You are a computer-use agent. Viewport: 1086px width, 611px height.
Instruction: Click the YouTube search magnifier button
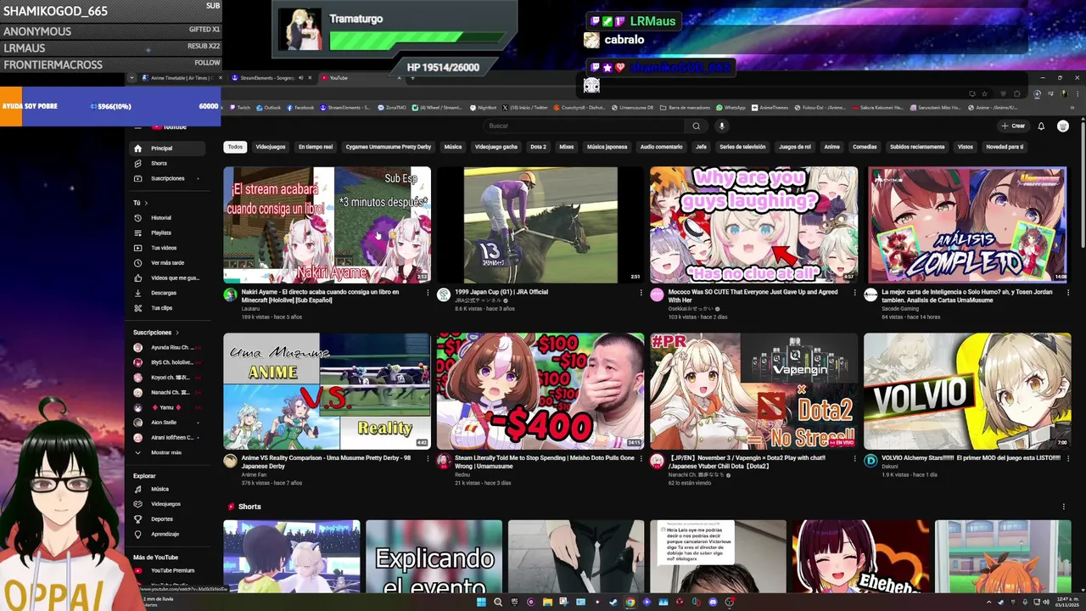click(x=697, y=126)
